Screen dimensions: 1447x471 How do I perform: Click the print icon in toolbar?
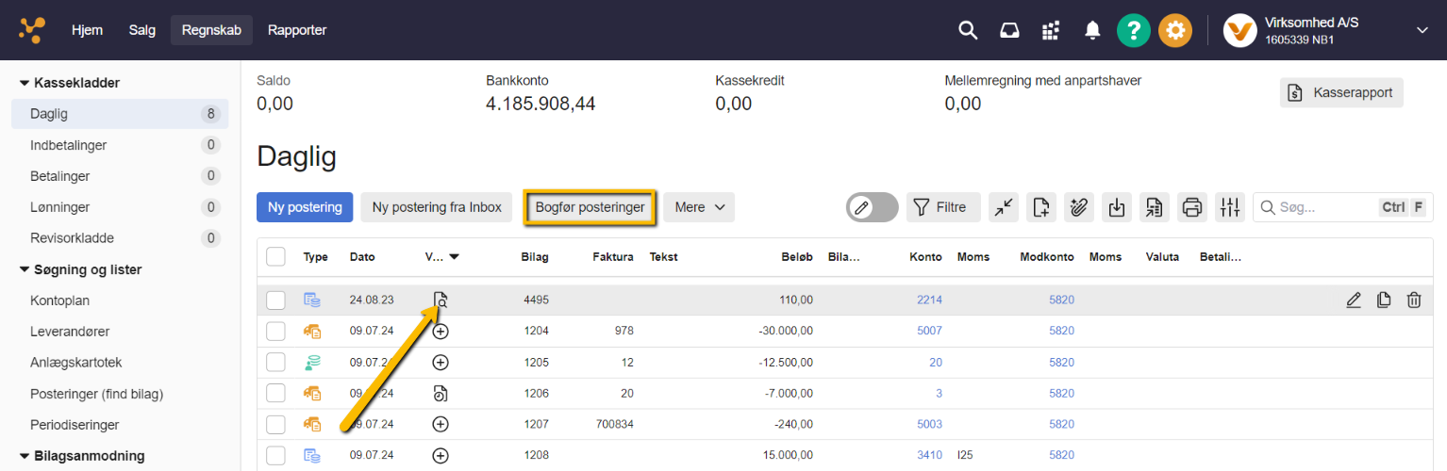1192,207
